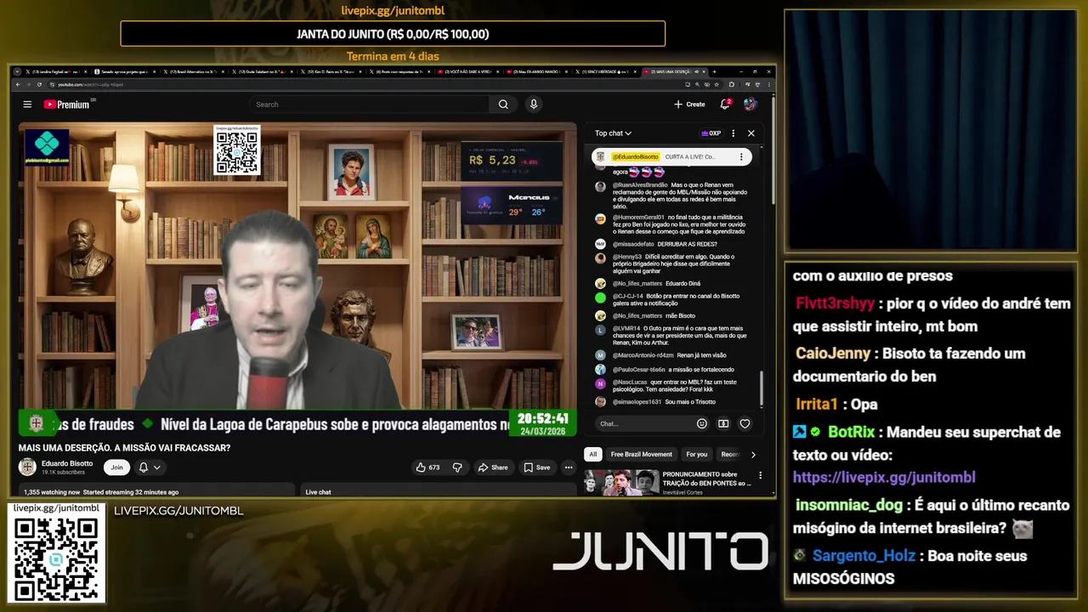
Task: Click the @HumoremGeral01 chat username
Action: (x=638, y=218)
